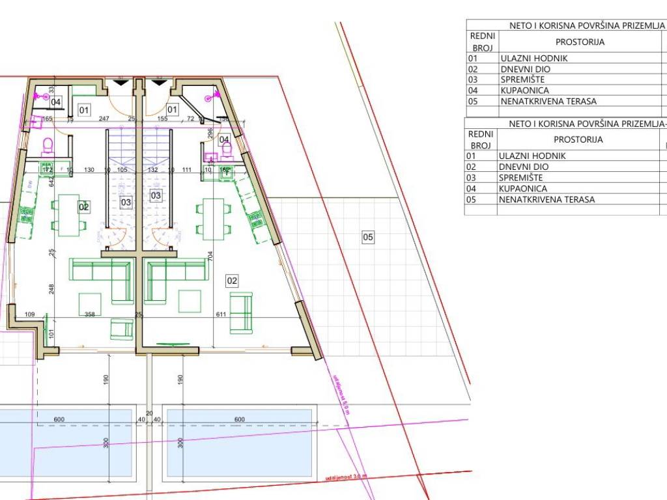Click the left unit's dining table
Viewport: 667px width, 500px height.
coord(68,216)
